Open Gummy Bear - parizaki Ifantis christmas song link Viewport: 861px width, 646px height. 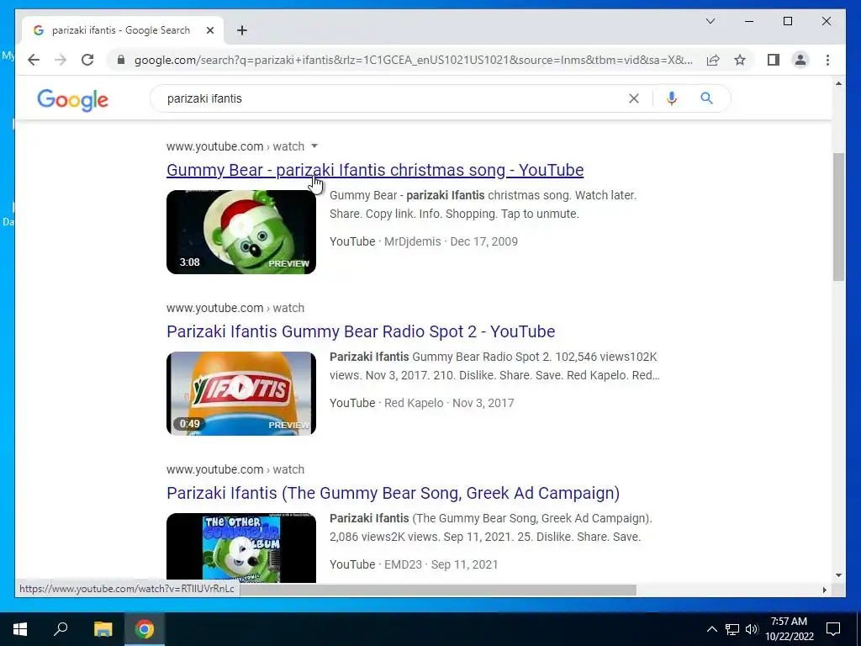pyautogui.click(x=375, y=170)
